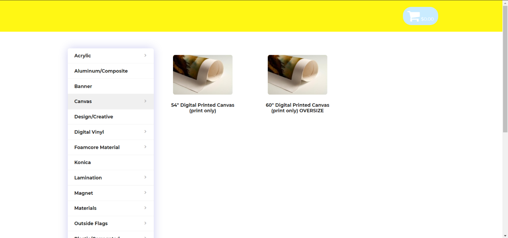Open the Aluminum/Composite category

click(111, 71)
